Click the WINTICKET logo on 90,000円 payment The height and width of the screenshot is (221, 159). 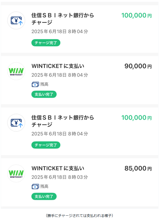(16, 71)
